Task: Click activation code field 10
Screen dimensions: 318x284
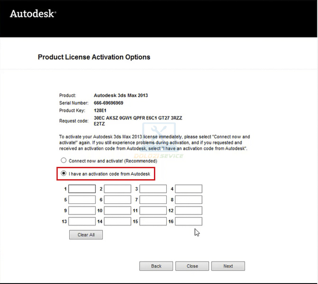Action: click(118, 211)
